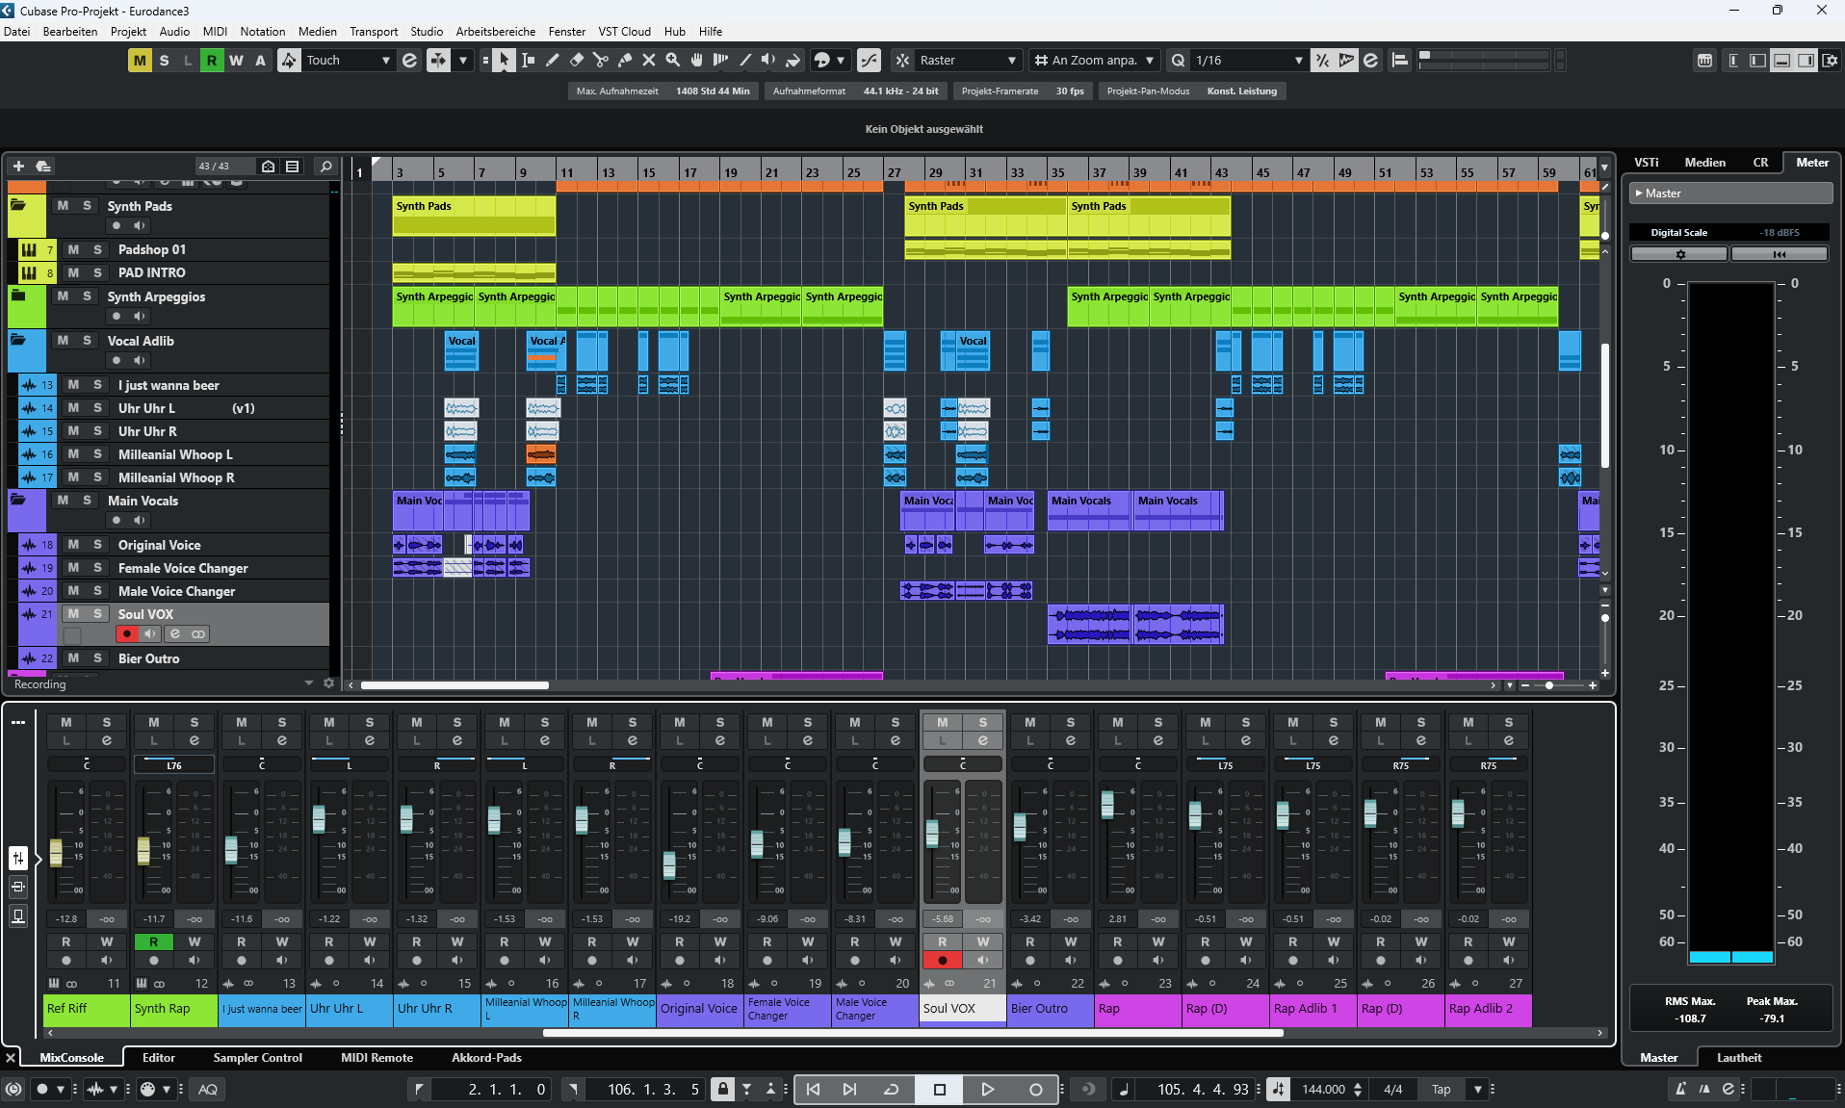Click the Ref Riff channel fader
The width and height of the screenshot is (1845, 1108).
[x=56, y=851]
